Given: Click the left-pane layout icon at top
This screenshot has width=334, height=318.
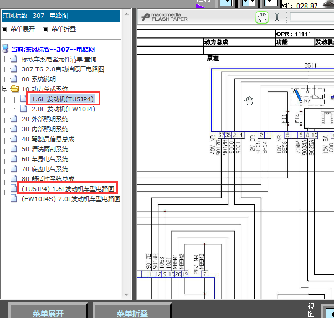Looking at the screenshot, I should point(226,3).
